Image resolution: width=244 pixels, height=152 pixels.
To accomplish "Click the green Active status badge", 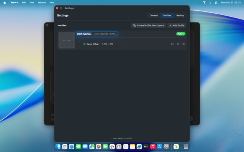I will 181,34.
